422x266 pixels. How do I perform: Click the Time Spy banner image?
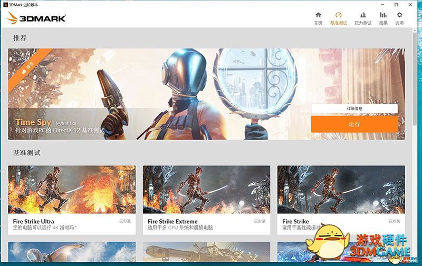pyautogui.click(x=206, y=94)
